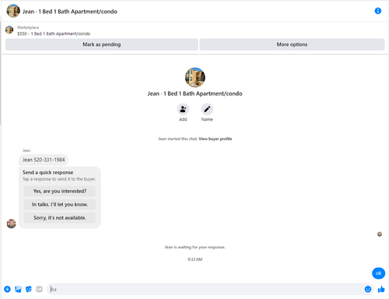This screenshot has width=389, height=299.
Task: Open View buyer profile link
Action: 216,139
